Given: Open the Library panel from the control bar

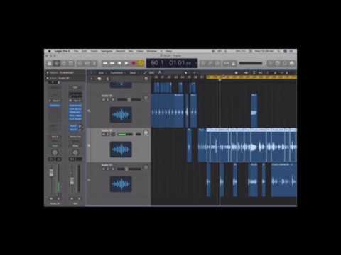Looking at the screenshot, I should tap(50, 63).
